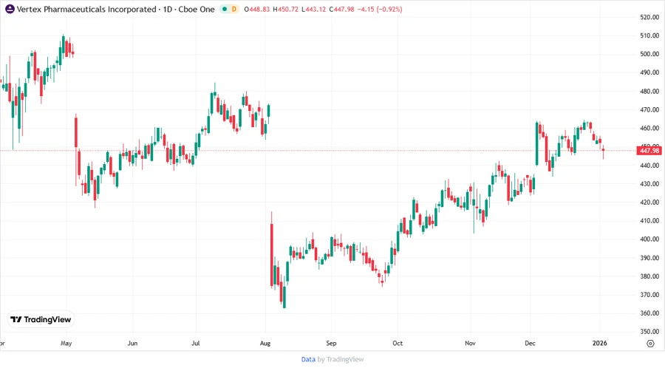Viewport: 665px width, 368px height.
Task: Click the Jul label on time axis
Action: (196, 343)
